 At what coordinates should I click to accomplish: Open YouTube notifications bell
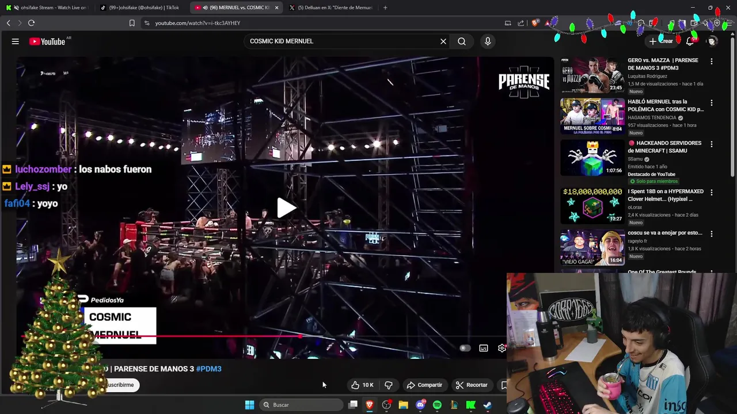[690, 41]
